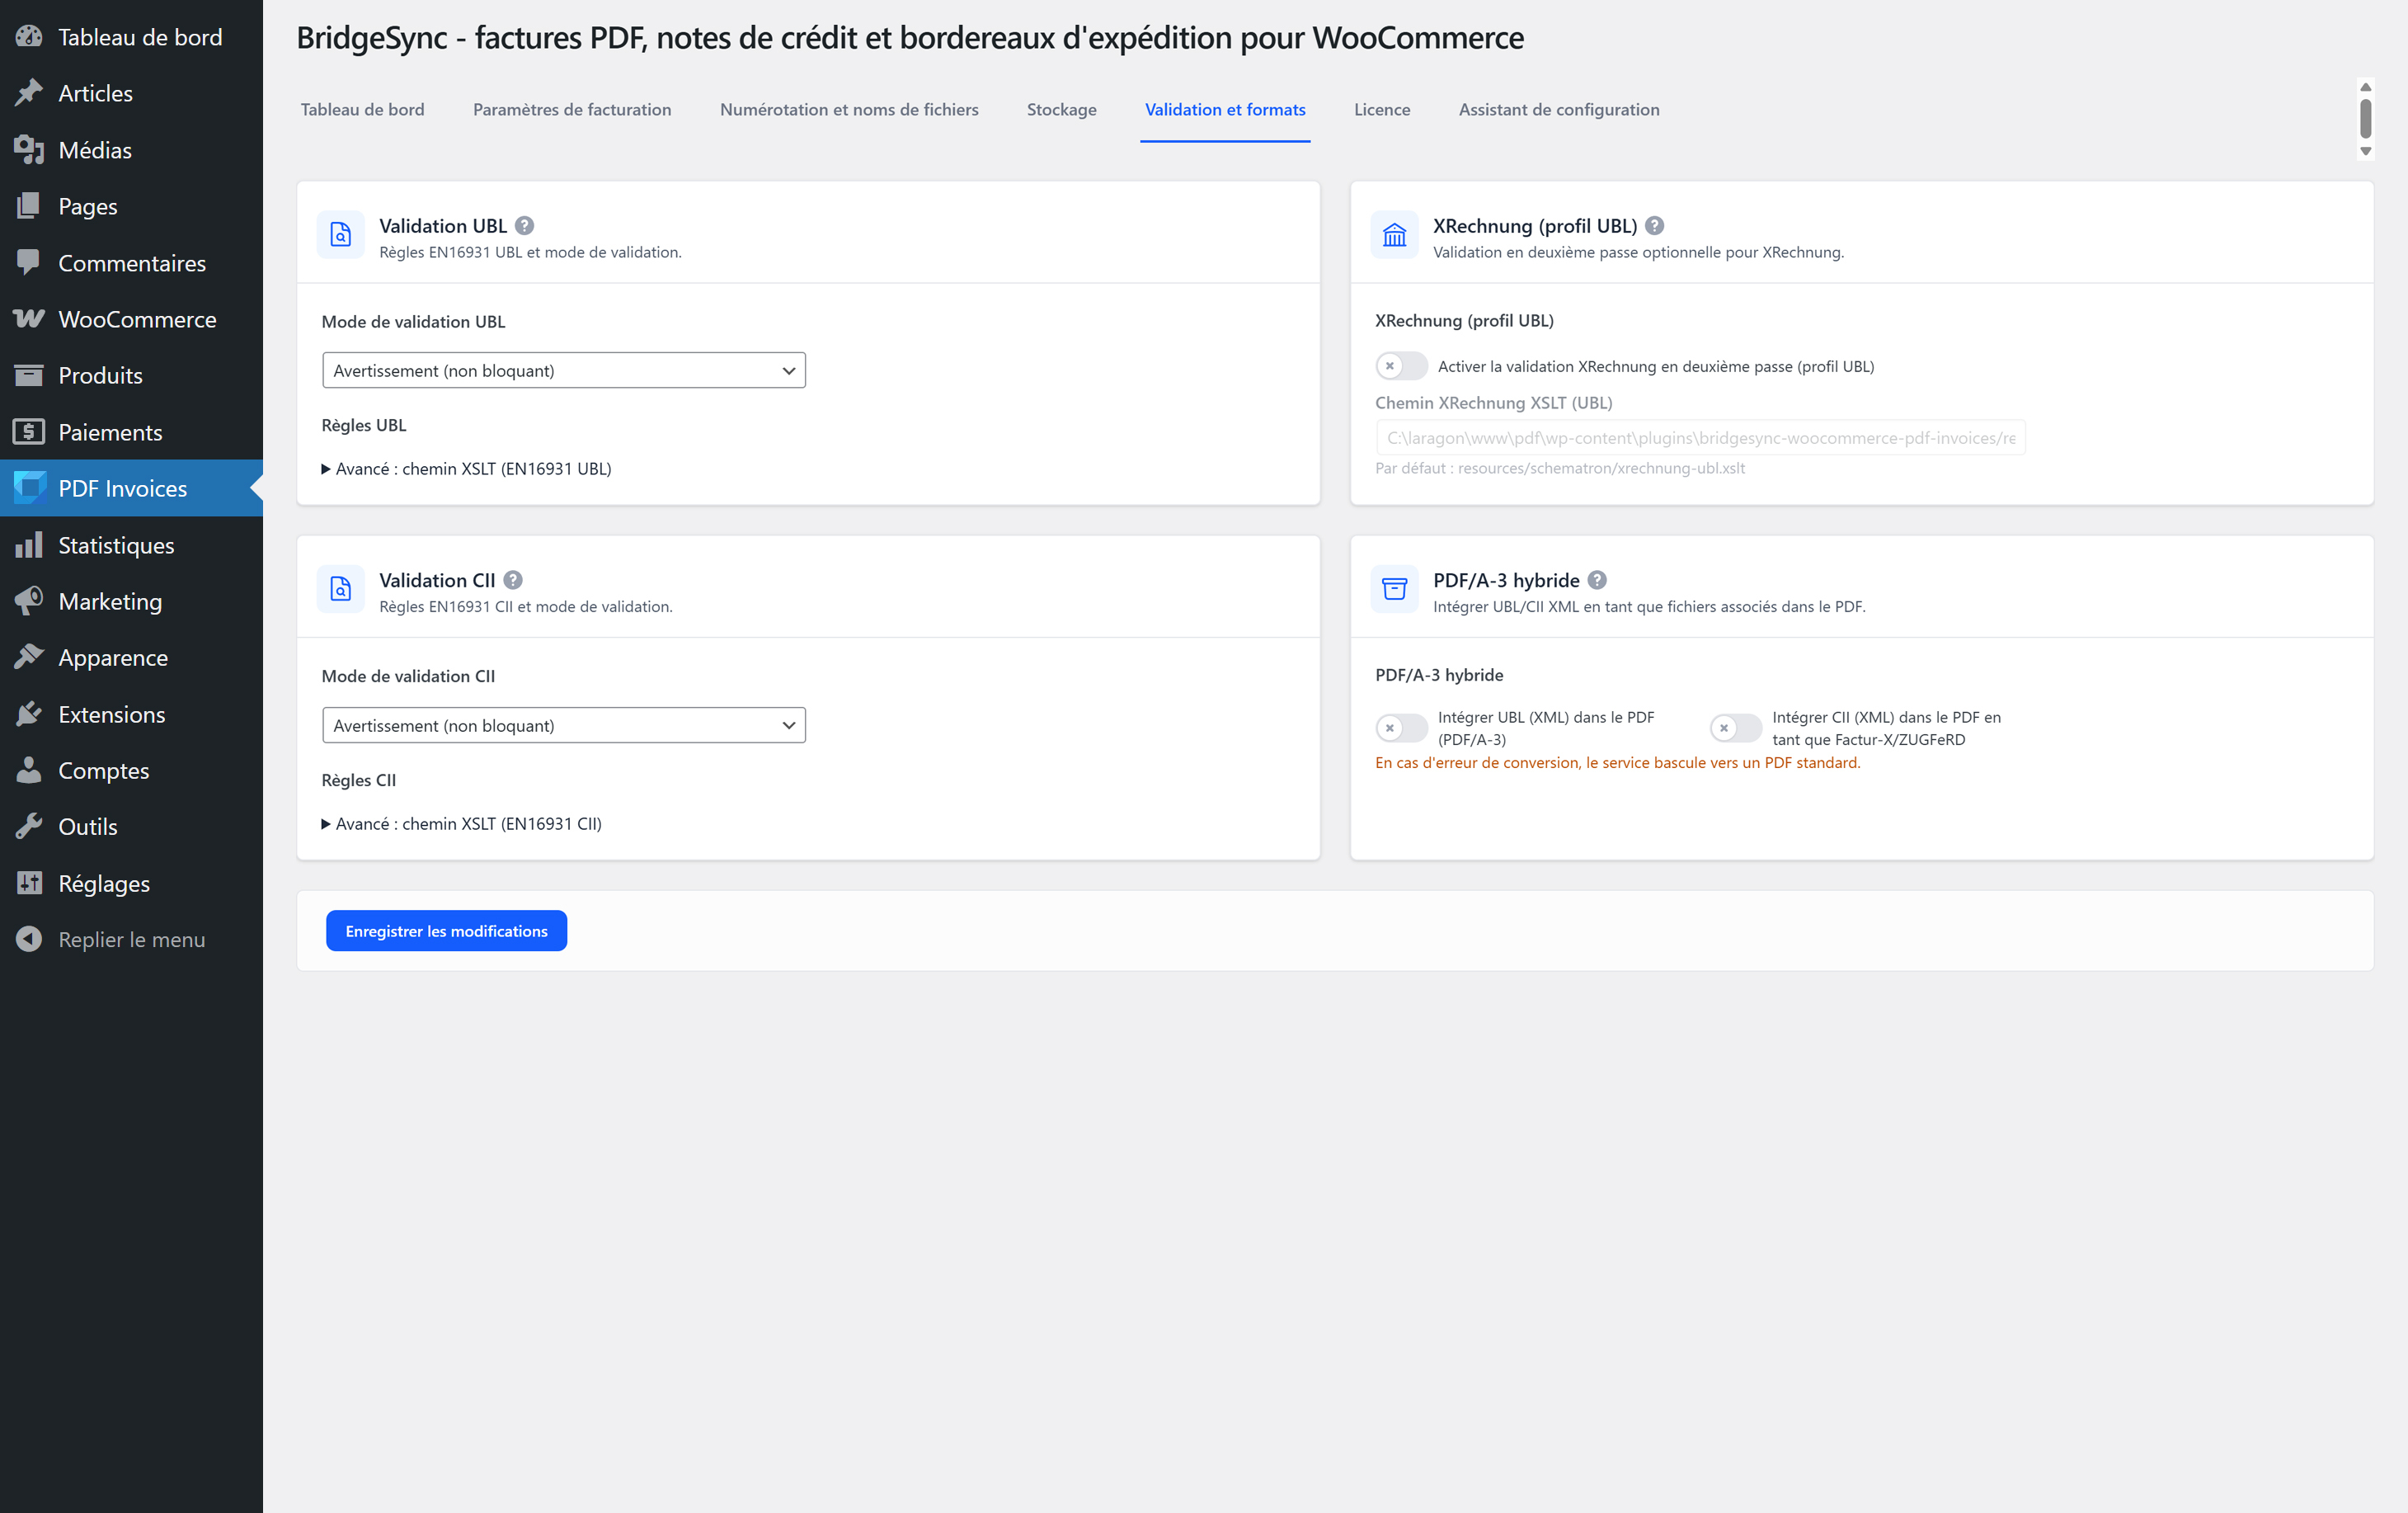Toggle Intégrer CII (XML) Factur-X/ZUGFeRD switch
The width and height of the screenshot is (2408, 1513).
1735,728
